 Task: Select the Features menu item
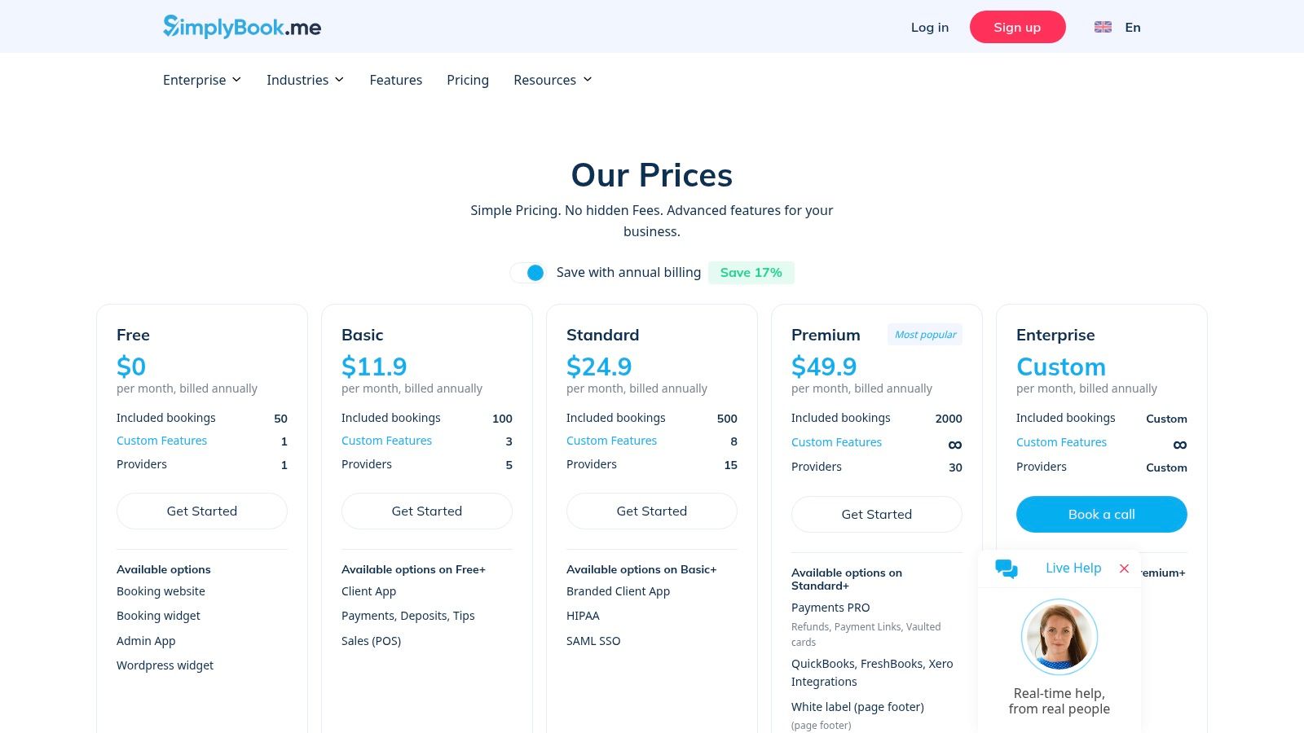click(x=395, y=80)
